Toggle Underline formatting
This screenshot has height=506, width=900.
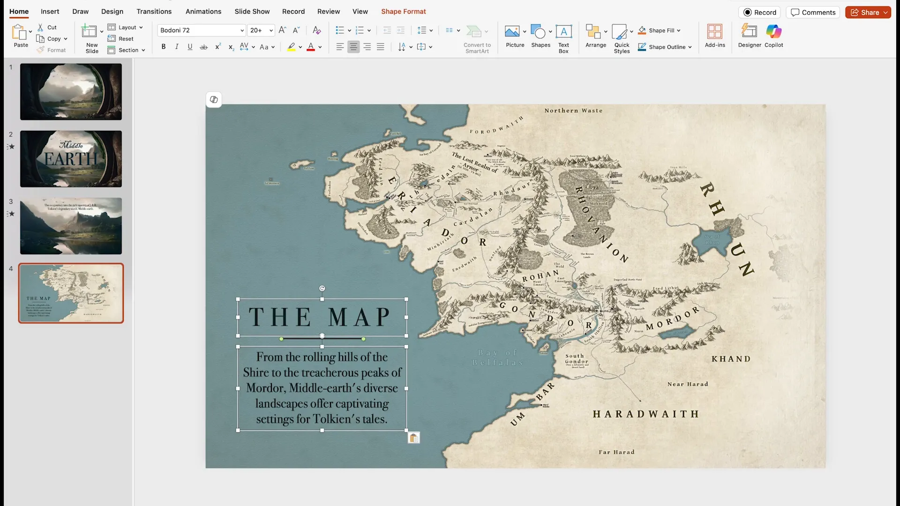[x=190, y=47]
